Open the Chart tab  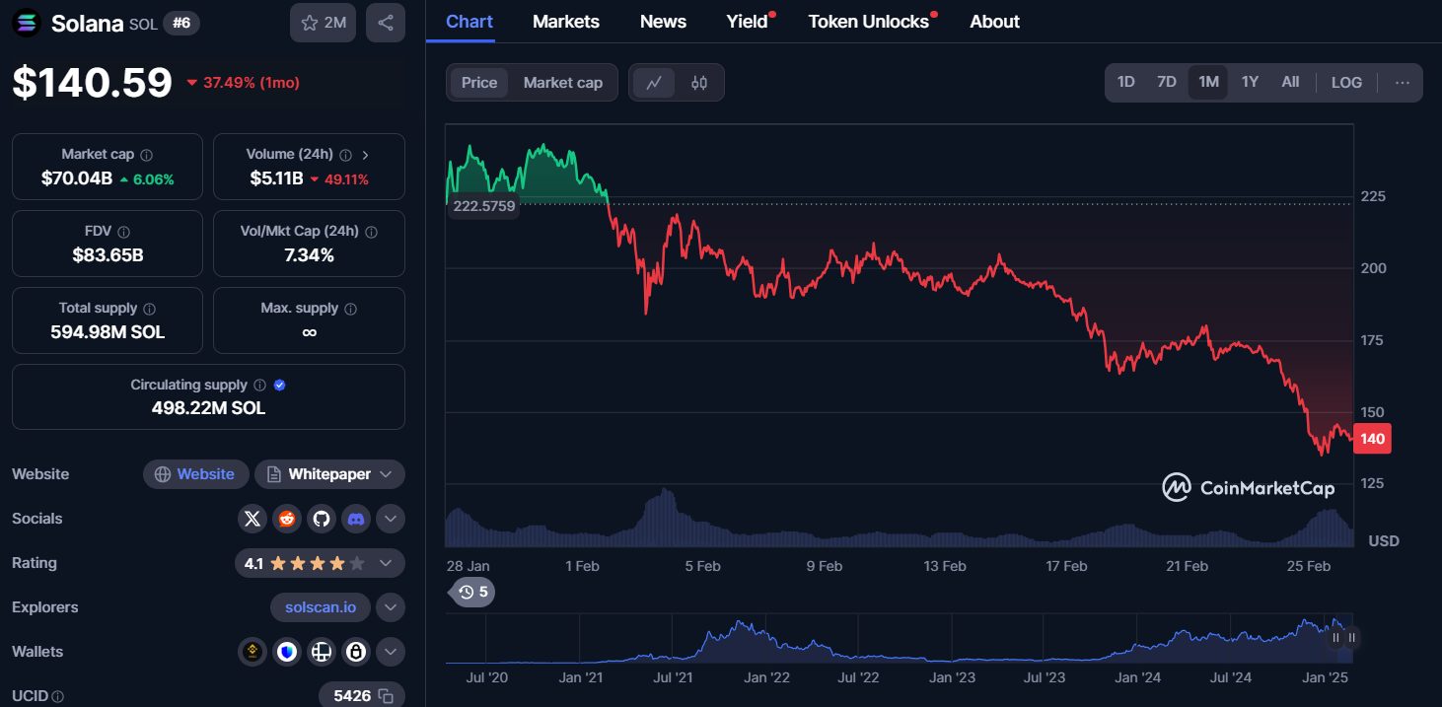(469, 22)
